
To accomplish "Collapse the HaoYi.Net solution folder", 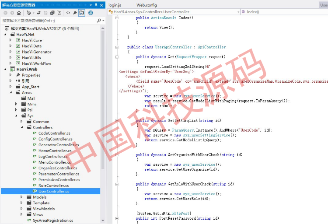I will [5, 34].
